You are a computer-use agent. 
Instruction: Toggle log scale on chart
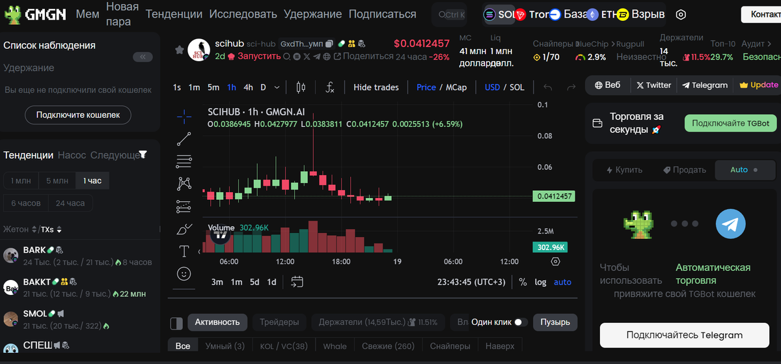coord(540,282)
